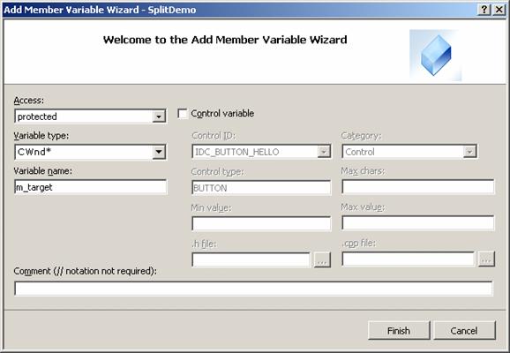
Task: Select the Max chars input box
Action: [x=418, y=187]
